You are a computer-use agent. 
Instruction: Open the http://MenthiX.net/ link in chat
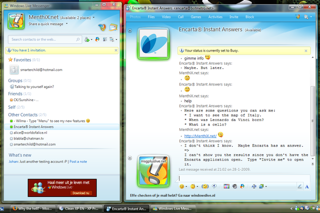[200, 136]
